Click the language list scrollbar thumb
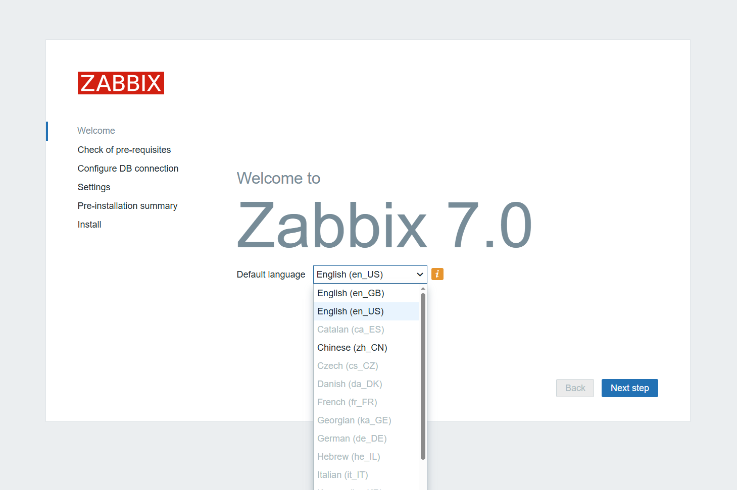The width and height of the screenshot is (737, 490). click(423, 376)
